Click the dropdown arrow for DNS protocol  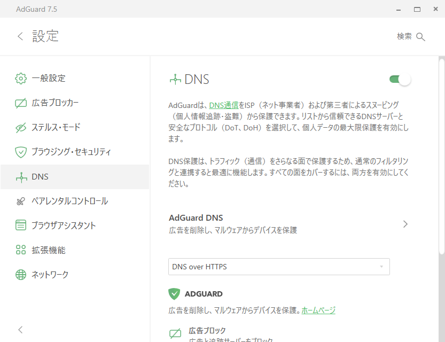[381, 267]
